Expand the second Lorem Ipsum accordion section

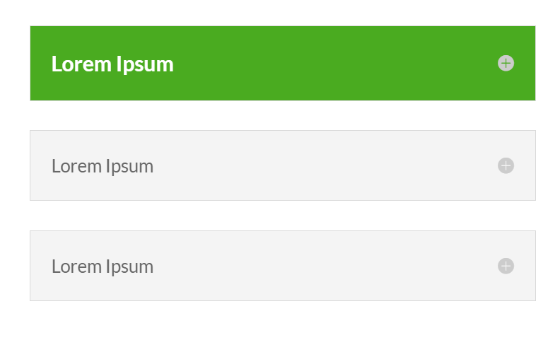[283, 165]
